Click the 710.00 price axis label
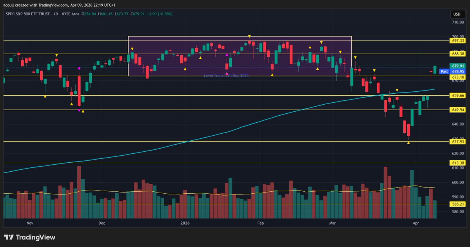This screenshot has width=470, height=247. pyautogui.click(x=458, y=22)
